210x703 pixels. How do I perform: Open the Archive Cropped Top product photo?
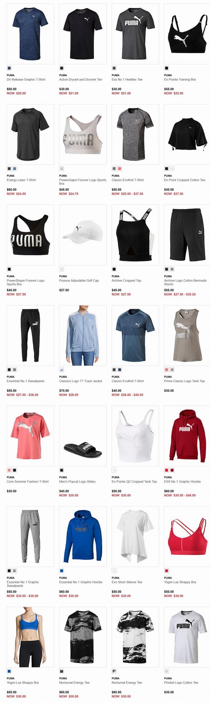click(x=135, y=235)
